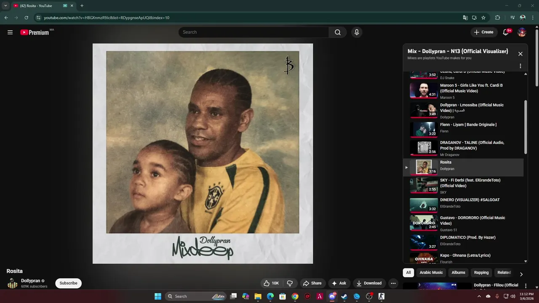Open clock and date panel

(x=526, y=296)
